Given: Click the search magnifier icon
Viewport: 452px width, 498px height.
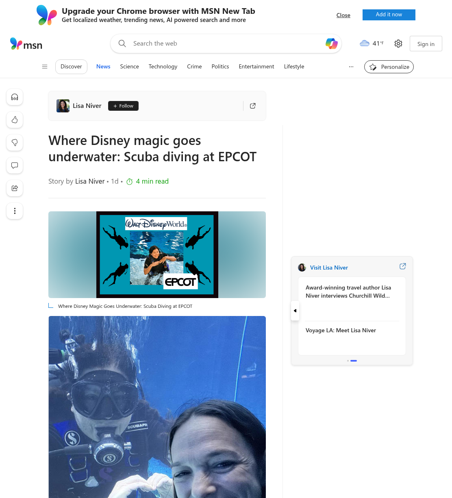Looking at the screenshot, I should coord(122,44).
